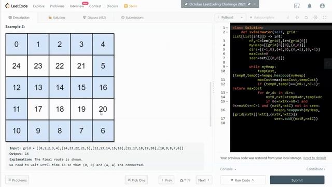Screen dimensions: 332x187
Task: Click grid cell 0 in the example
Action: tap(17, 44)
